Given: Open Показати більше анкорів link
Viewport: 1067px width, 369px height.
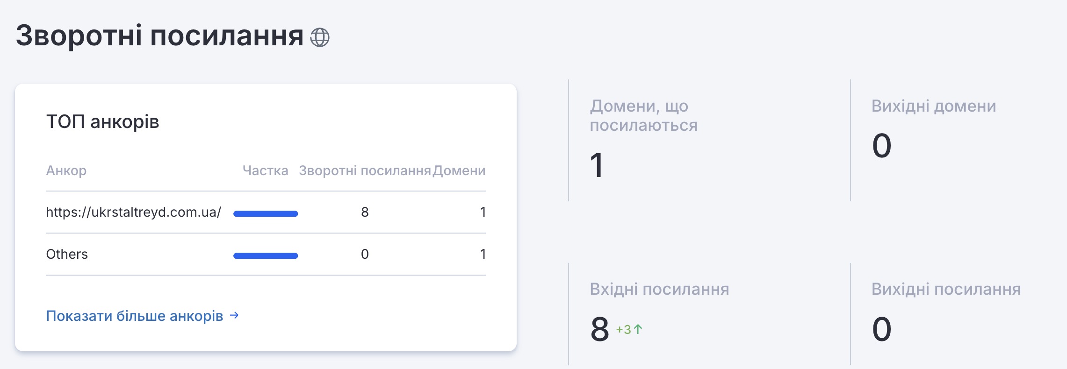Looking at the screenshot, I should (135, 316).
